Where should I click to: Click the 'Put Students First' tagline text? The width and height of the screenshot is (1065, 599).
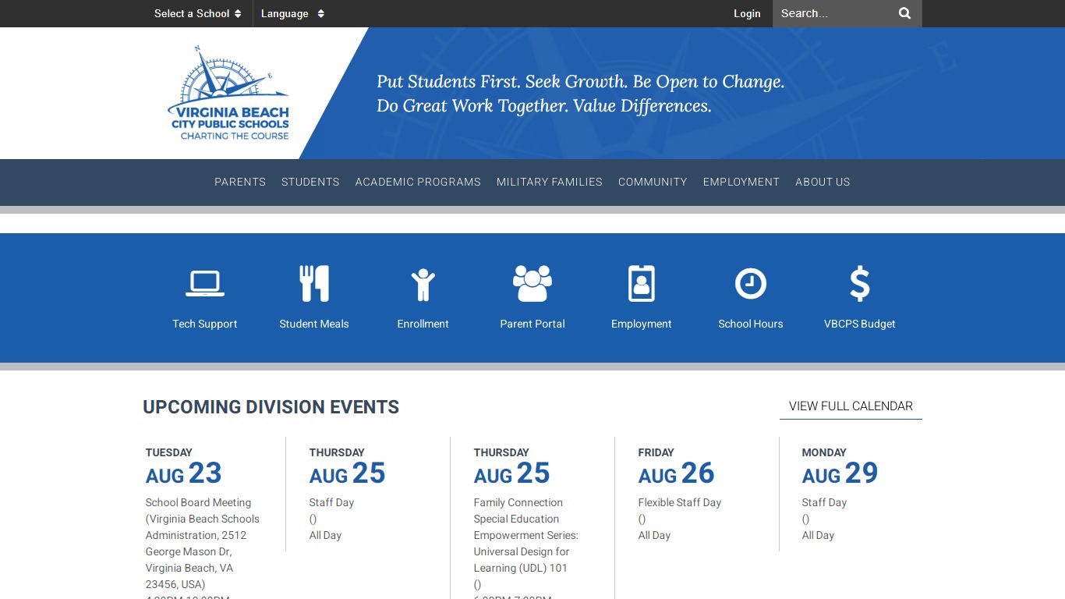pyautogui.click(x=581, y=94)
